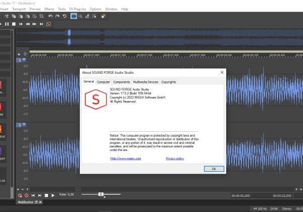Image resolution: width=303 pixels, height=212 pixels.
Task: Open the http://www.magix.com link
Action: point(126,158)
